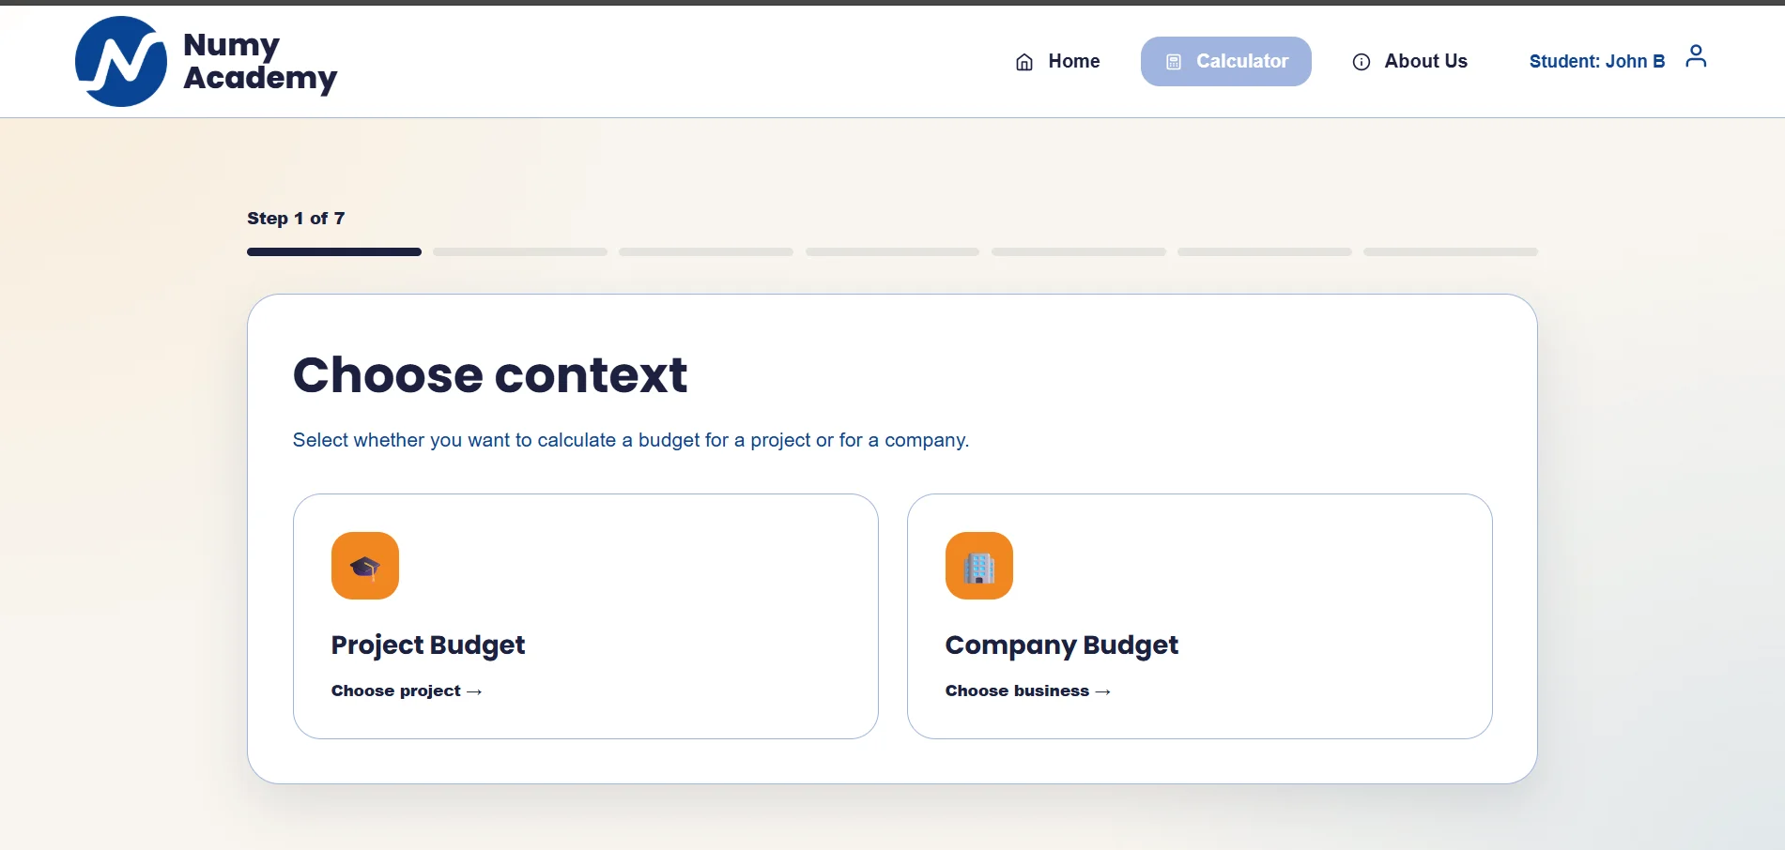Viewport: 1785px width, 850px height.
Task: Select the Choose business link
Action: (x=1028, y=691)
